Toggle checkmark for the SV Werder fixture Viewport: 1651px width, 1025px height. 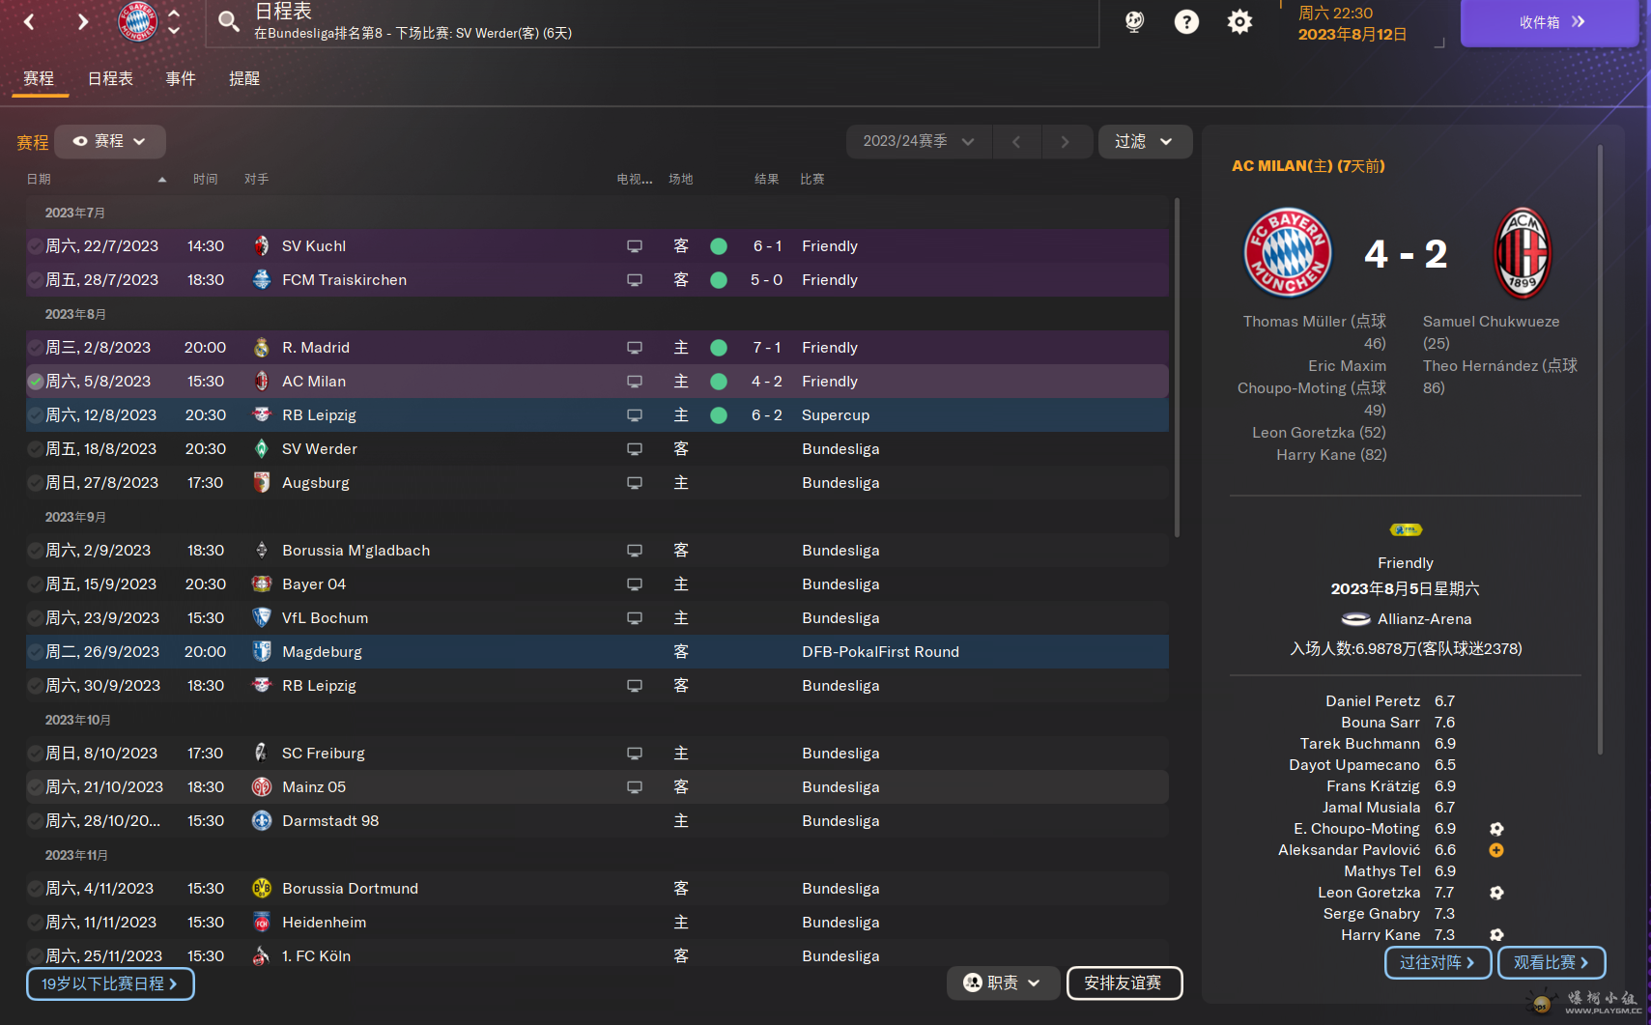coord(35,449)
